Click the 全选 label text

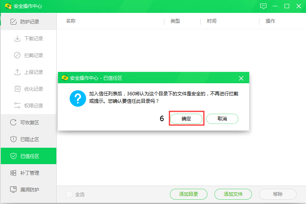pos(80,195)
